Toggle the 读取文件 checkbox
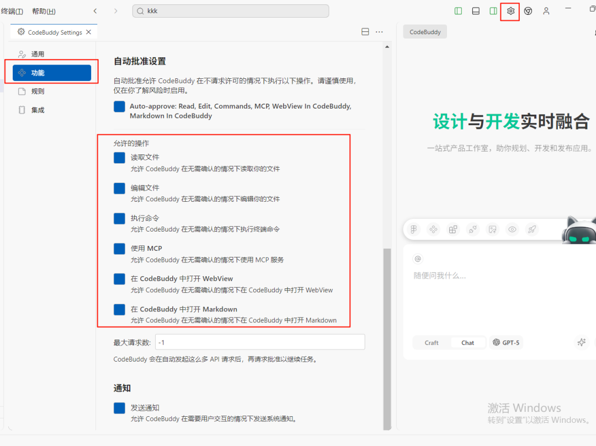The image size is (596, 446). pos(119,158)
